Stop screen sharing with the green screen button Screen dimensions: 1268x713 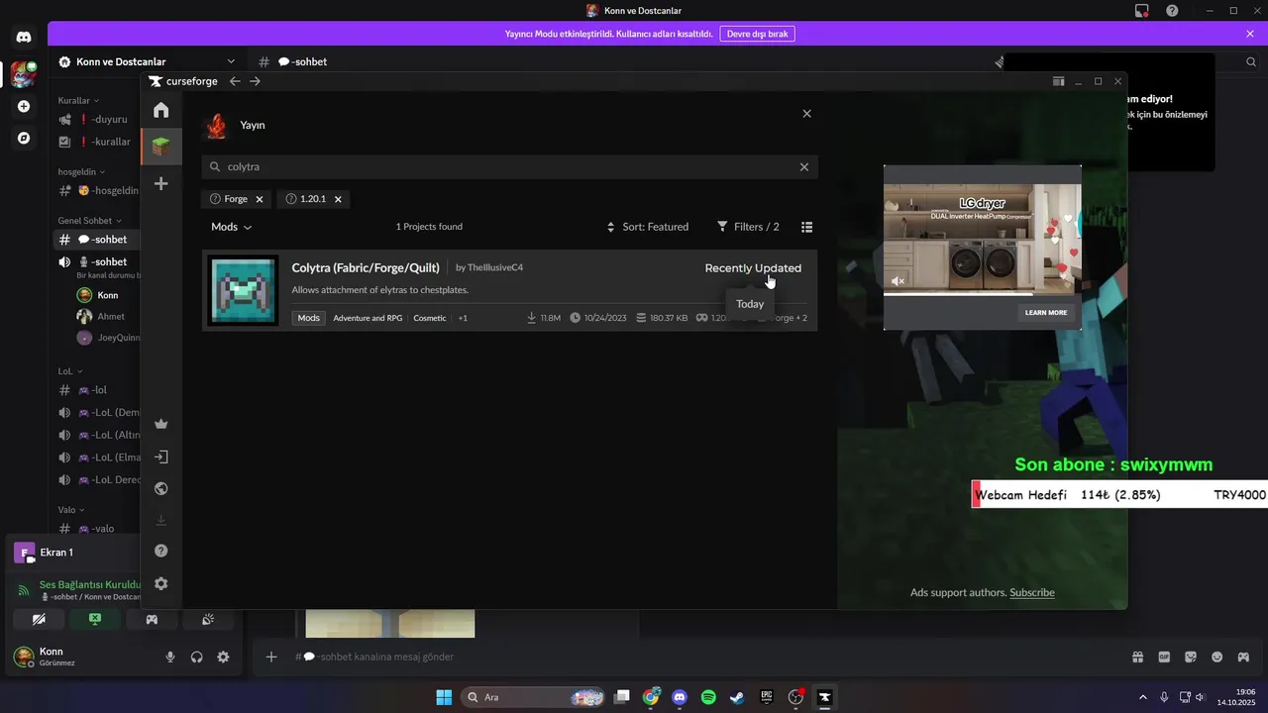coord(95,619)
